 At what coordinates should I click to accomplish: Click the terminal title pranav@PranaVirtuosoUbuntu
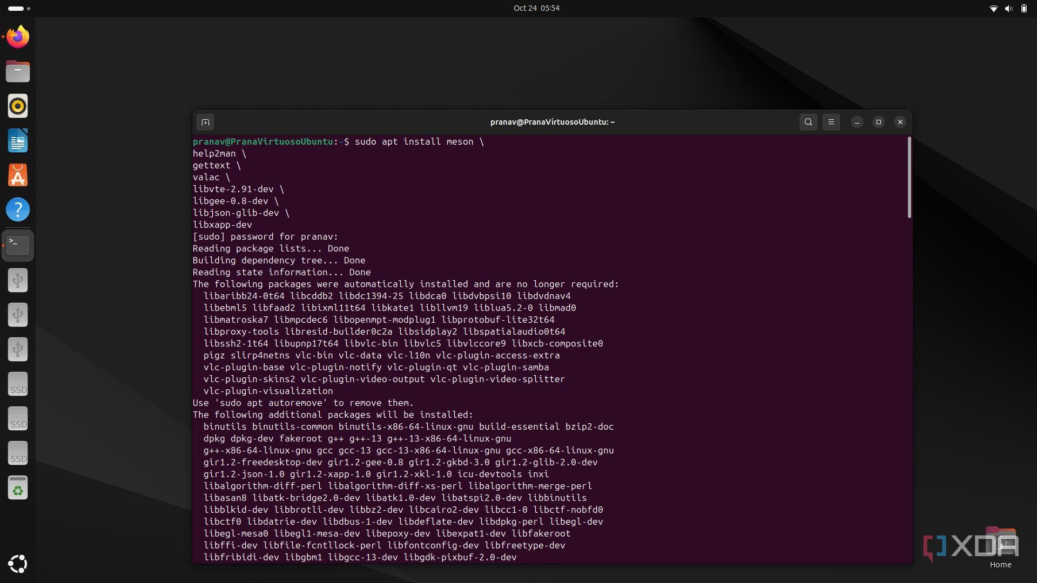point(553,122)
